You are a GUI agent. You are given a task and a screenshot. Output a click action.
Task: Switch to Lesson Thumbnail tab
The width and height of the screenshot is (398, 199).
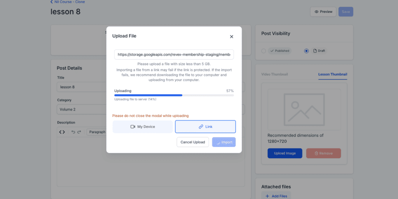333,74
